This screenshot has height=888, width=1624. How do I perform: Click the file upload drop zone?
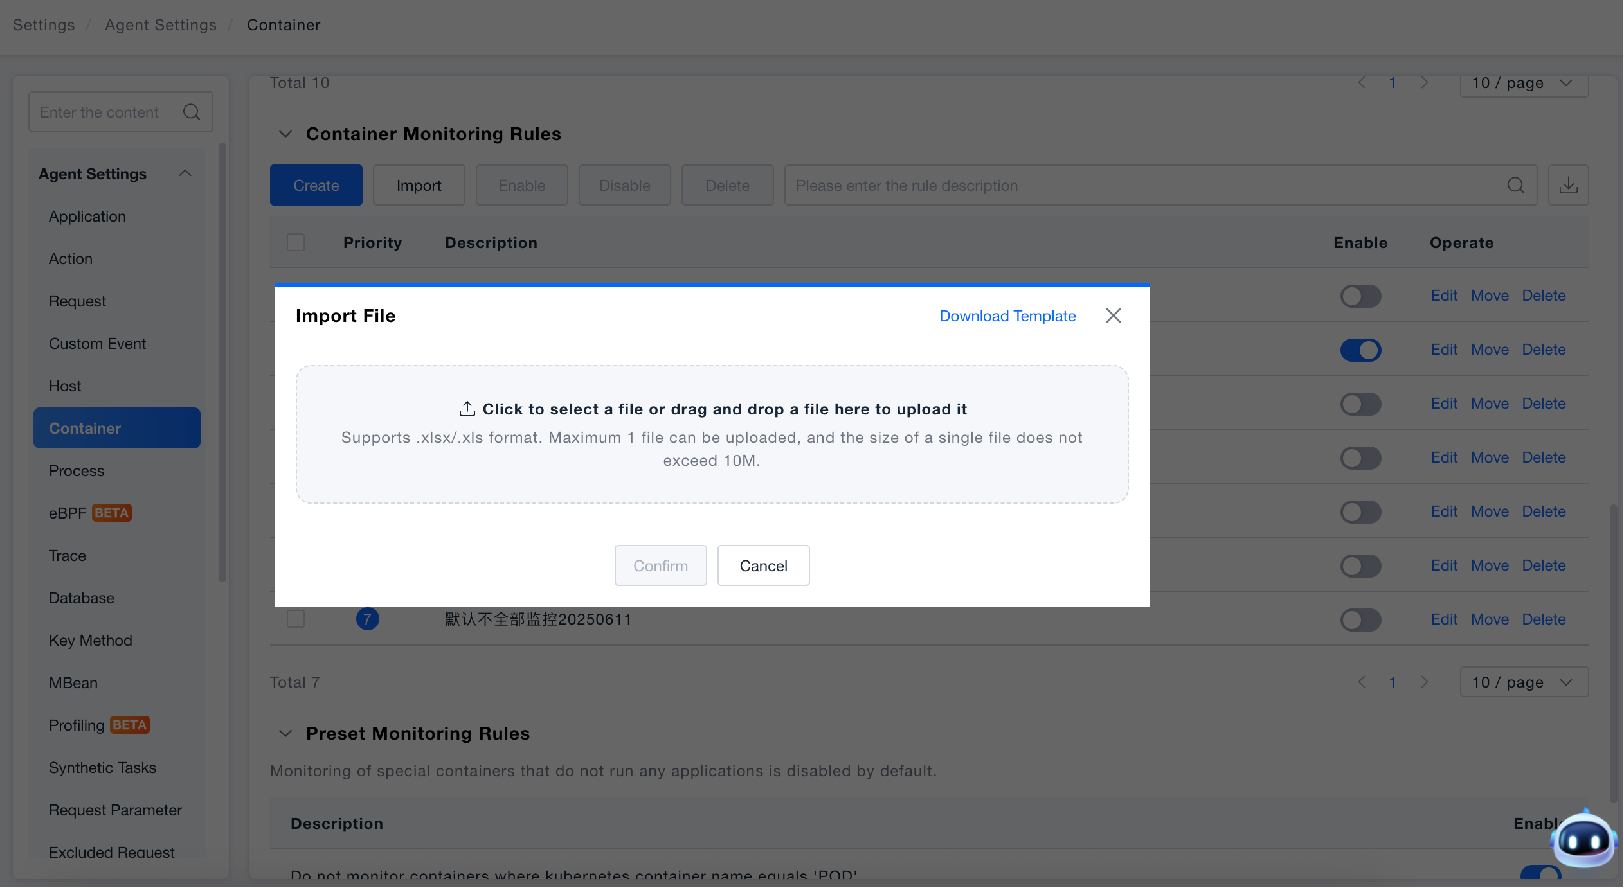pos(712,434)
